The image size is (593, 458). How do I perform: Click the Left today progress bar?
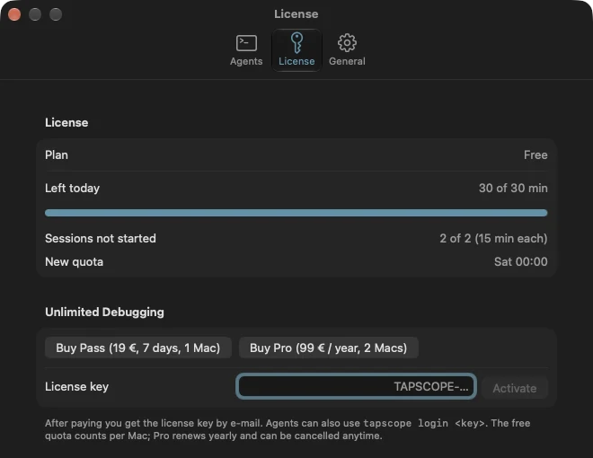pos(296,213)
